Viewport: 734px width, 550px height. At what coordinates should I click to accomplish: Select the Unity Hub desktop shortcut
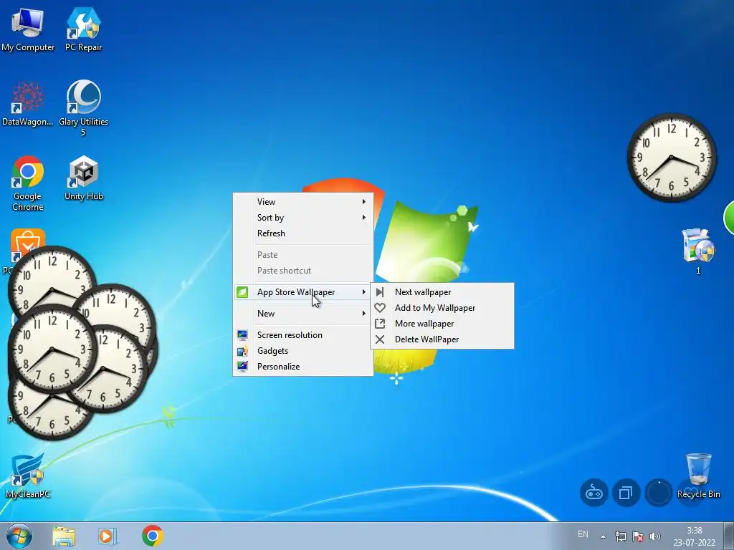point(83,178)
